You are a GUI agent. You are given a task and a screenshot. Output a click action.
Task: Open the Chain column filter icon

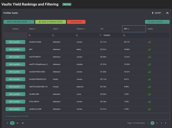[x=59, y=29]
